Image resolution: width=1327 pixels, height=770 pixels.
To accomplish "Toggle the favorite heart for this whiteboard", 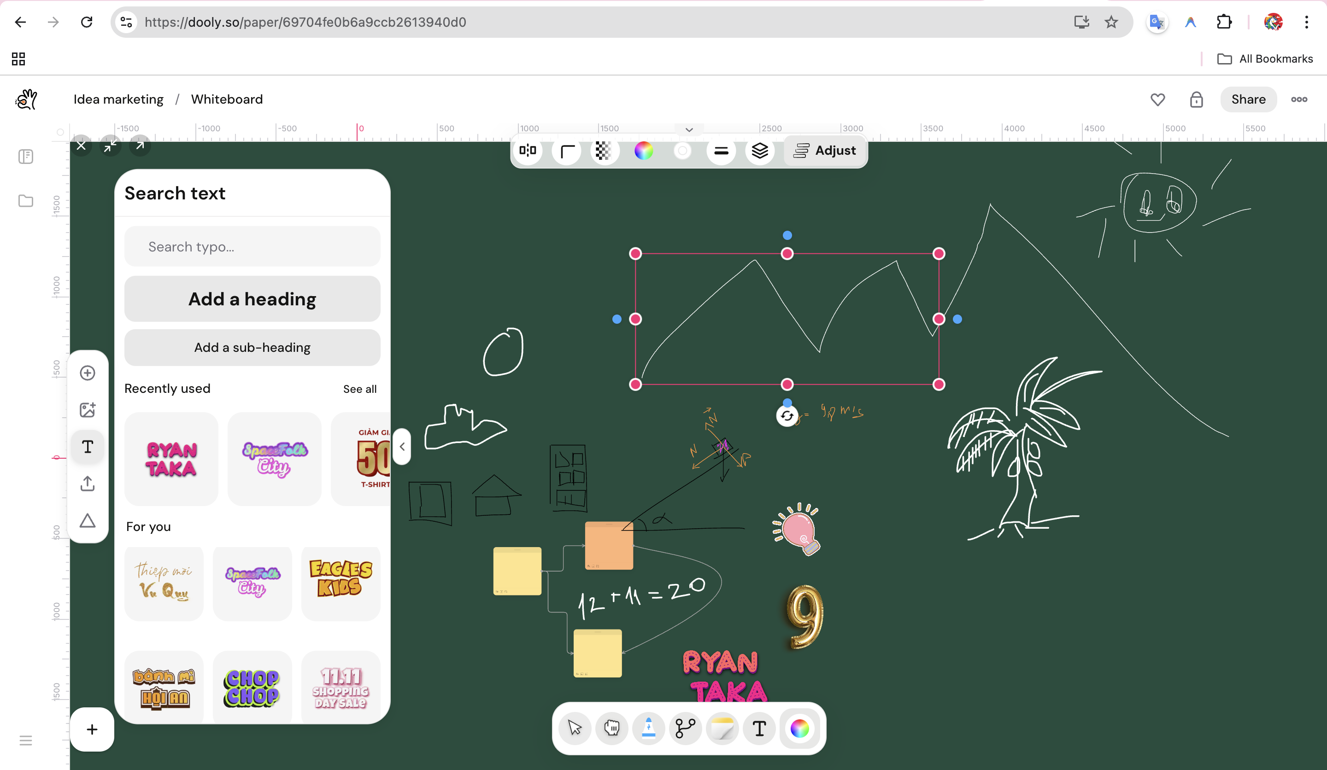I will coord(1158,99).
